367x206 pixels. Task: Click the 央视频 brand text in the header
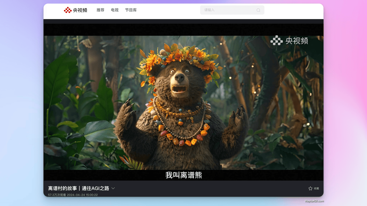(79, 10)
